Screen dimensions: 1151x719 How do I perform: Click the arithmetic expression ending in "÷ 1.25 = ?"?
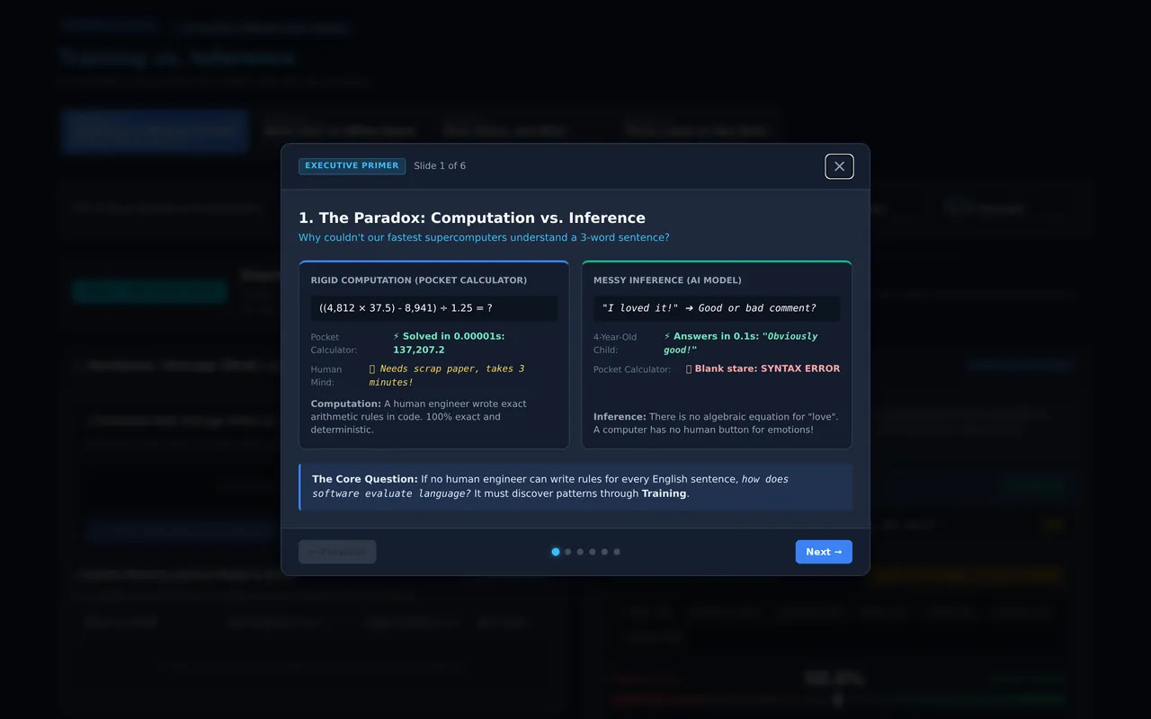pos(434,308)
